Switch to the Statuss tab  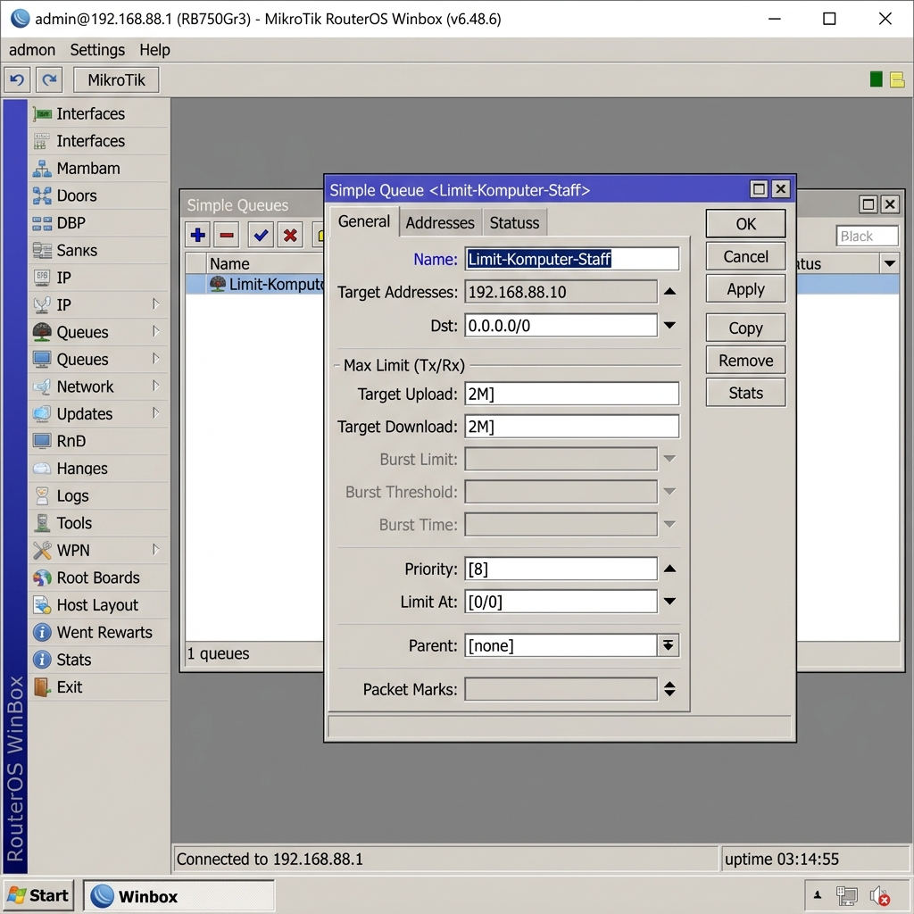click(x=514, y=222)
